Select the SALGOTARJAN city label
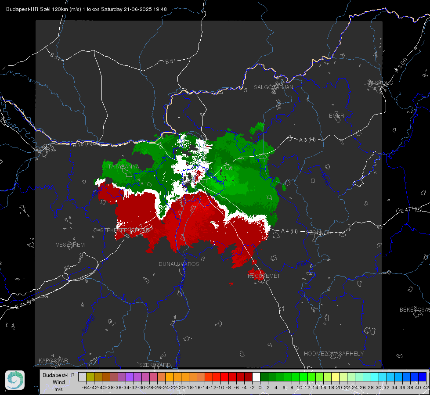Screen dimensions: 430x395 273,87
